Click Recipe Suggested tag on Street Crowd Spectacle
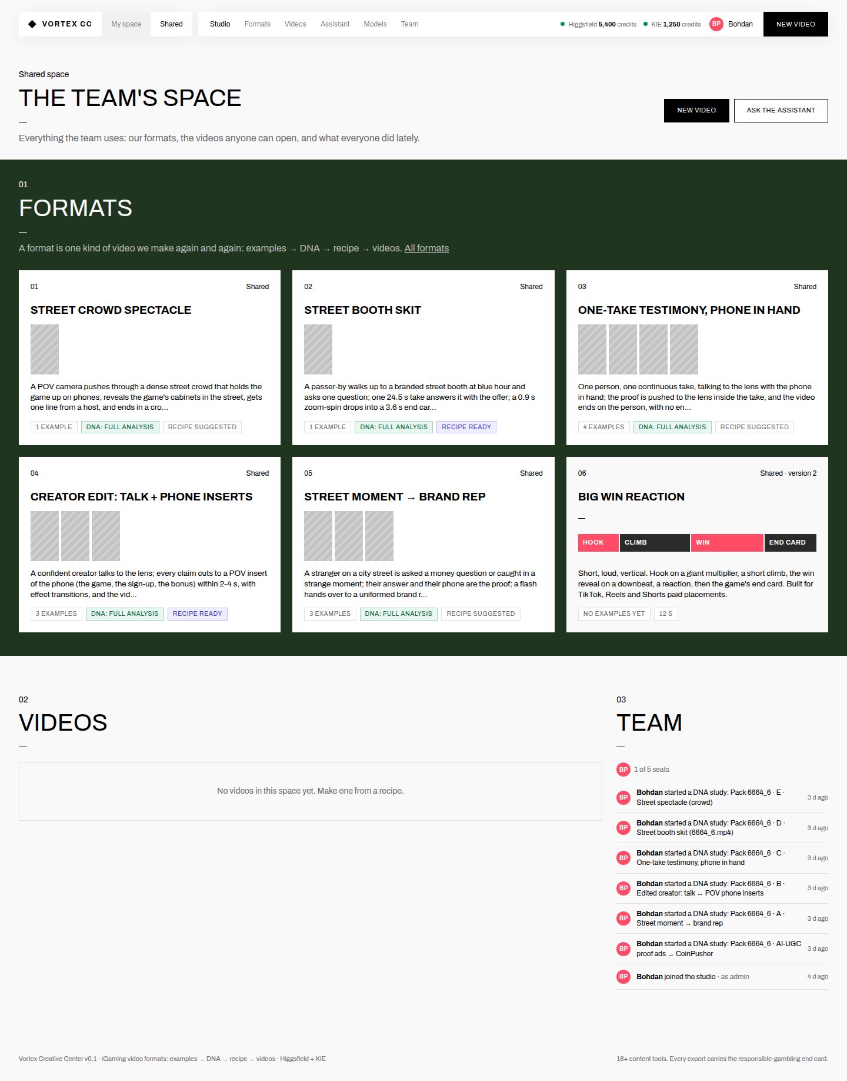Viewport: 847px width, 1081px height. tap(202, 427)
